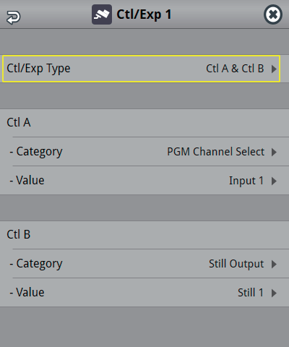Screen dimensions: 289x347
Task: Click the arrow beside PGM Channel Select
Action: 274,152
